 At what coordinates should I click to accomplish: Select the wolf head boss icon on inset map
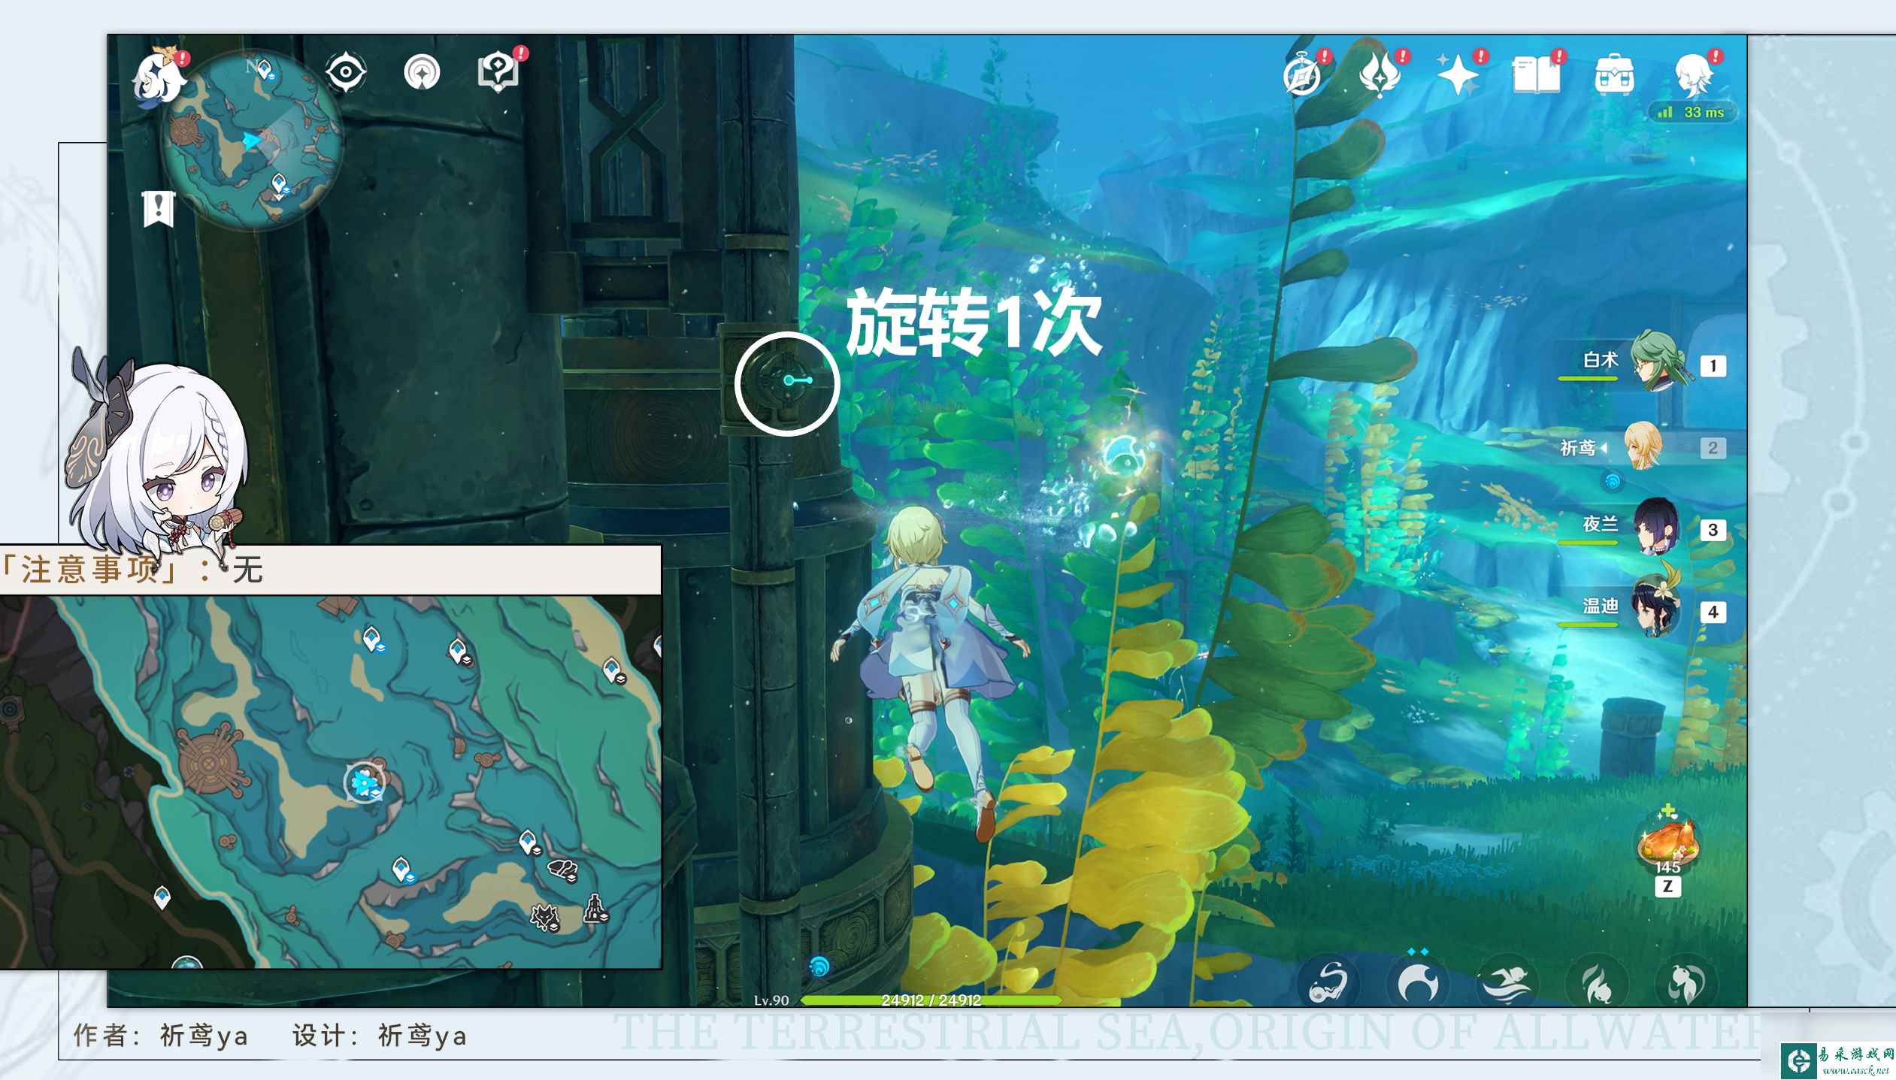(x=544, y=917)
